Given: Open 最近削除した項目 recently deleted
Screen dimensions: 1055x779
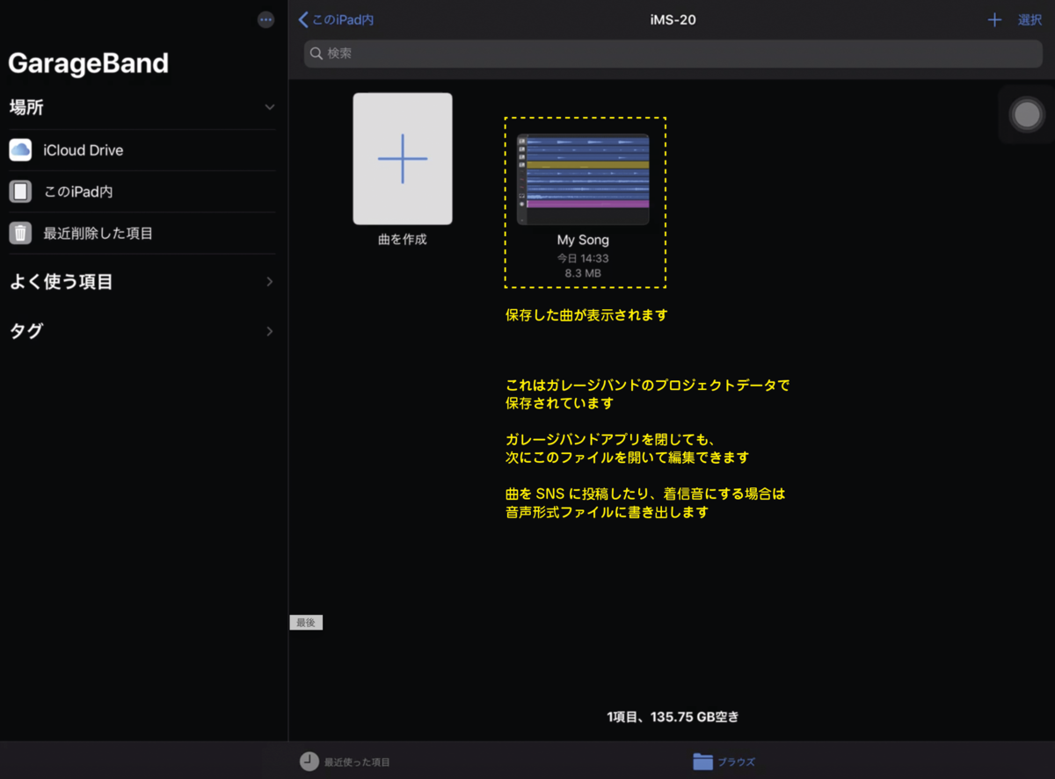Looking at the screenshot, I should coord(142,234).
